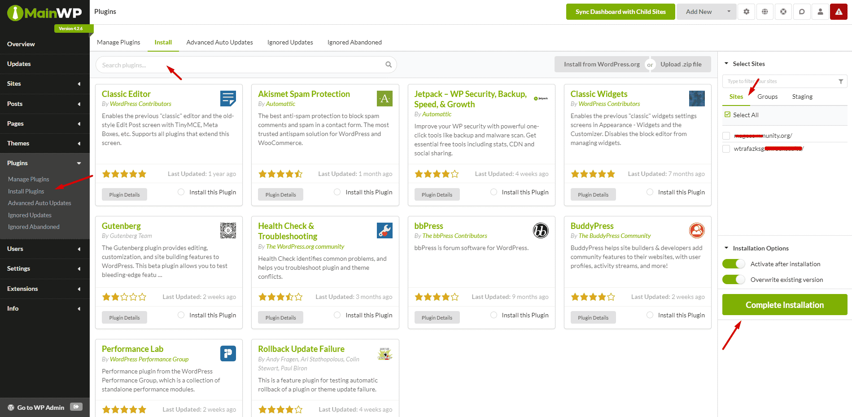Image resolution: width=852 pixels, height=417 pixels.
Task: Open the Add New dropdown arrow
Action: (x=729, y=12)
